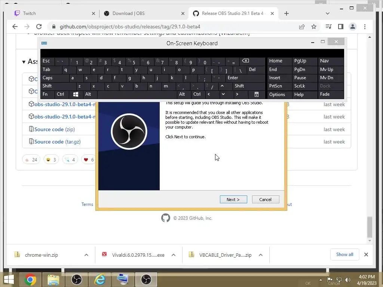The image size is (383, 287).
Task: Click Windows logo key on On-Screen Keyboard
Action: pyautogui.click(x=76, y=94)
